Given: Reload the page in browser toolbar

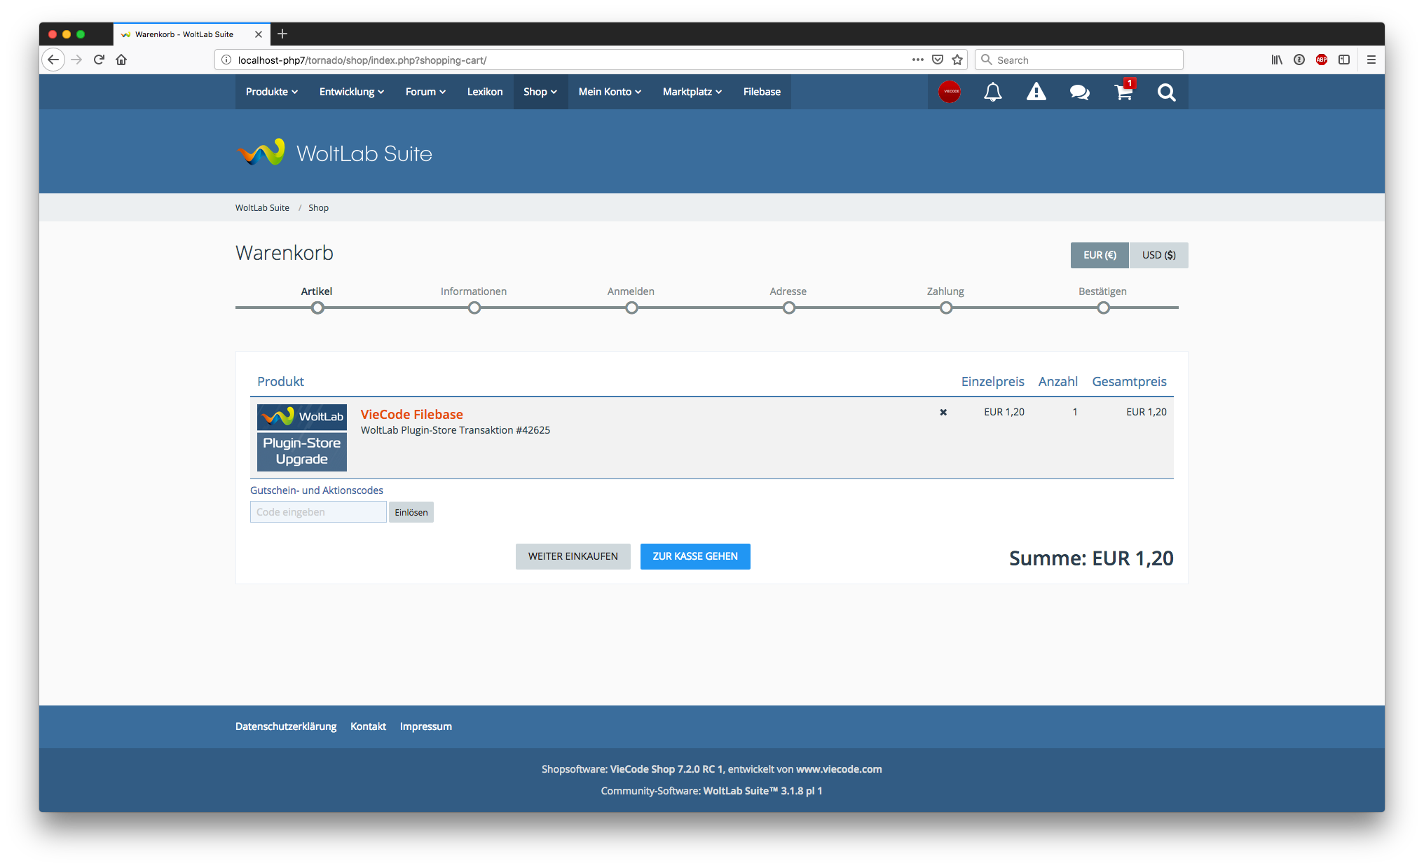Looking at the screenshot, I should point(99,60).
